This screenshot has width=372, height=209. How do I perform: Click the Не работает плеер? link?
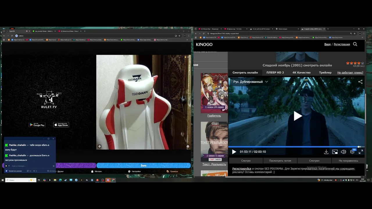click(350, 73)
